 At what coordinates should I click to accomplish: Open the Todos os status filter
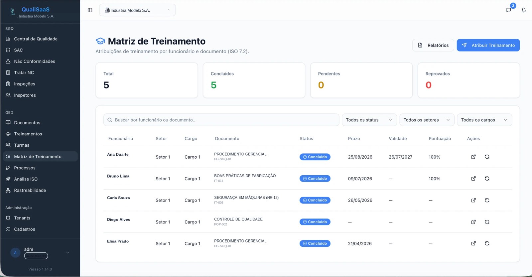(x=369, y=120)
